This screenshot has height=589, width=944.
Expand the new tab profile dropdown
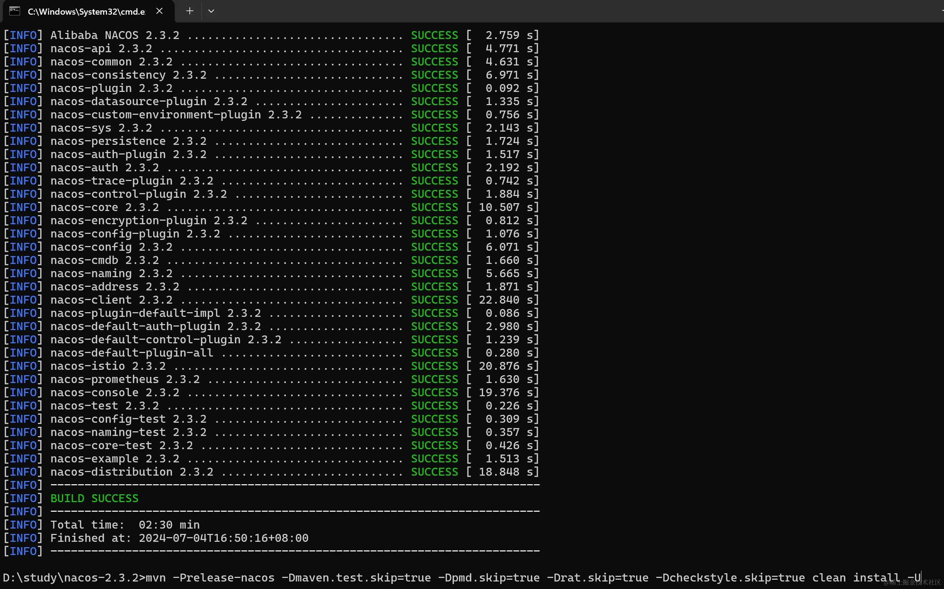pyautogui.click(x=211, y=11)
